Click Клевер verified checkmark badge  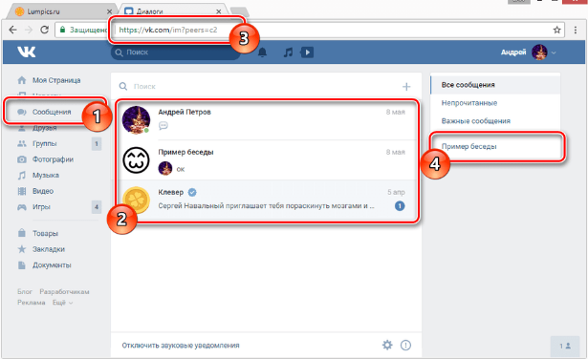point(192,193)
